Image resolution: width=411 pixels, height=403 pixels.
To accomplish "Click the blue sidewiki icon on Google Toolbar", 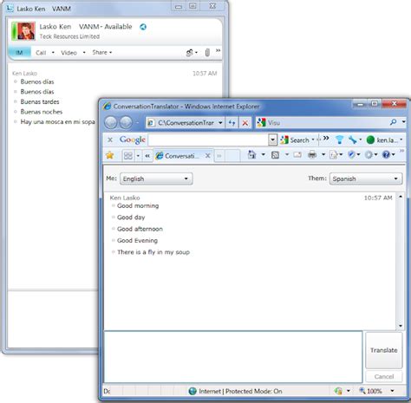I will click(x=339, y=140).
